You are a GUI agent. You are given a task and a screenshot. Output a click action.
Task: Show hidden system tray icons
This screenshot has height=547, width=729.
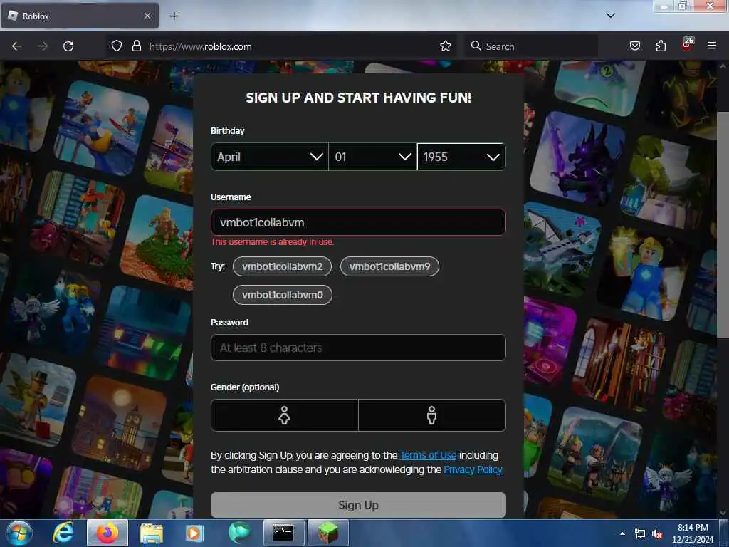pos(622,533)
